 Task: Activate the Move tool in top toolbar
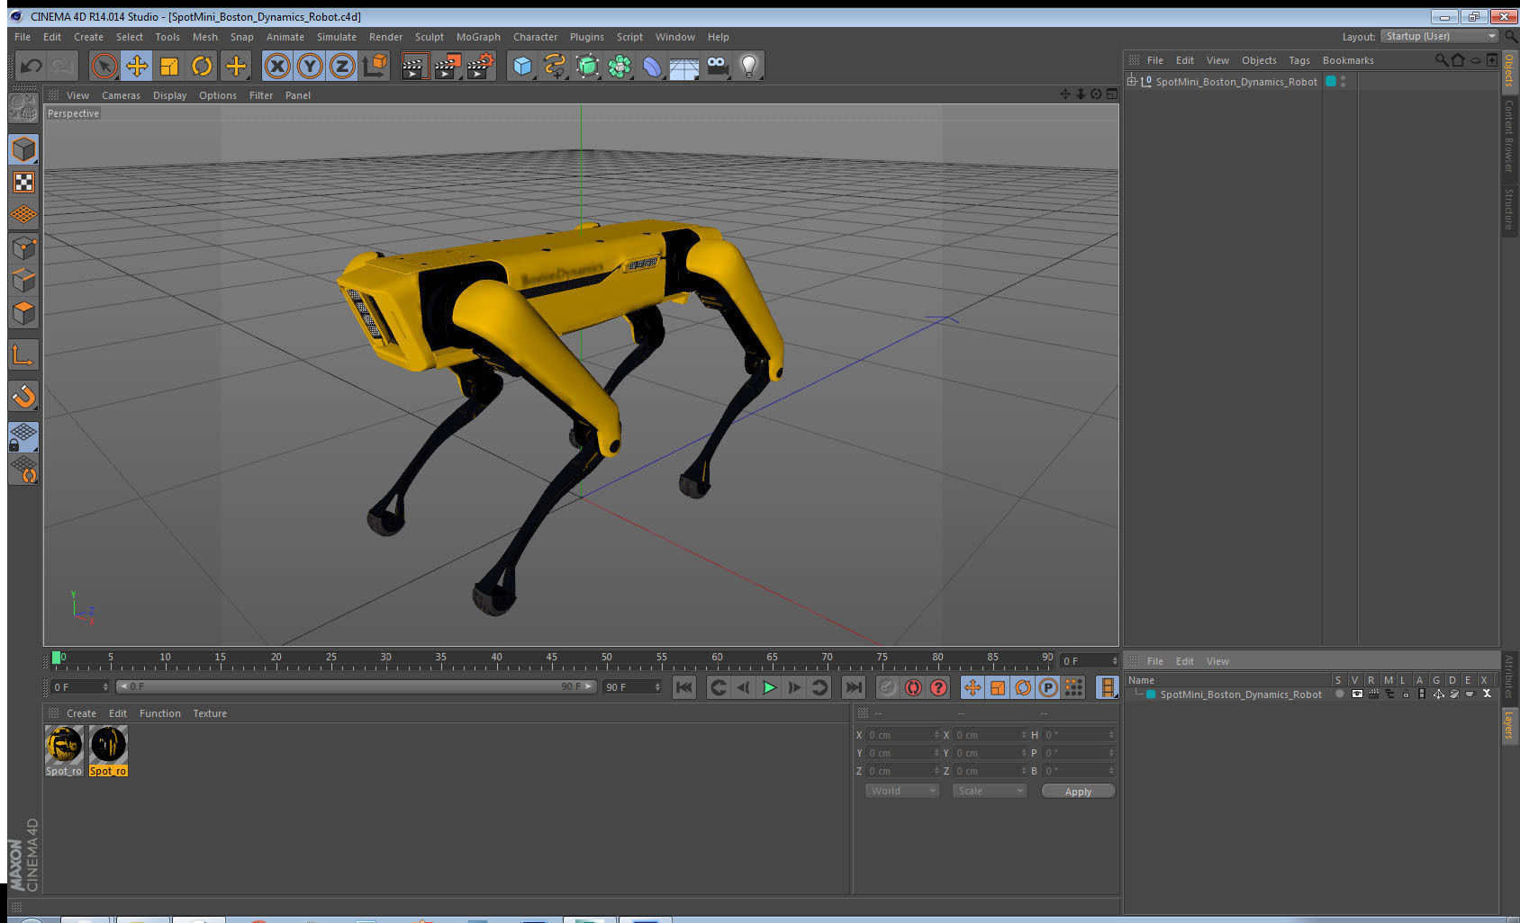pos(137,66)
